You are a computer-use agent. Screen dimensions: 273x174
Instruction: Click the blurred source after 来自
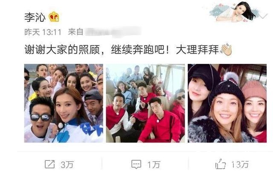113,32
